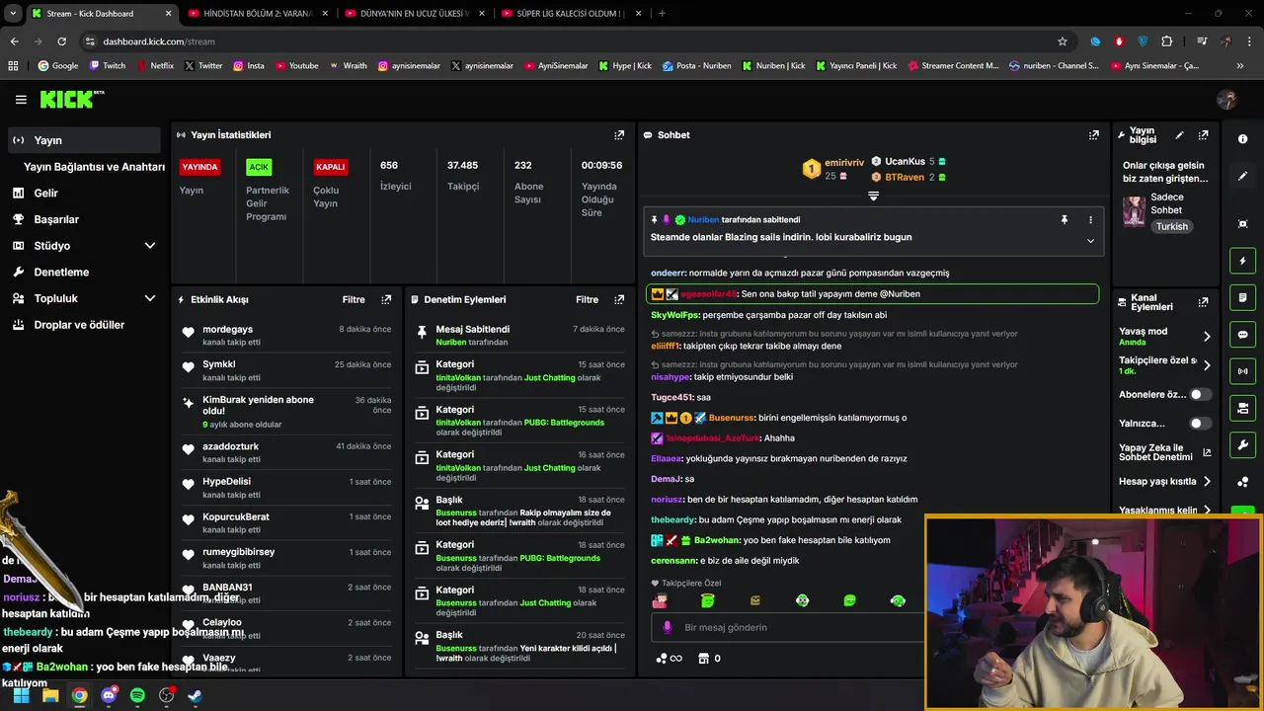Unpin the pinned chat message
Image resolution: width=1264 pixels, height=711 pixels.
point(1065,219)
